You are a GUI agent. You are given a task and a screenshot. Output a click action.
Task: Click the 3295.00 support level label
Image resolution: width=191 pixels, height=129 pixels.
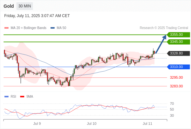click(176, 77)
